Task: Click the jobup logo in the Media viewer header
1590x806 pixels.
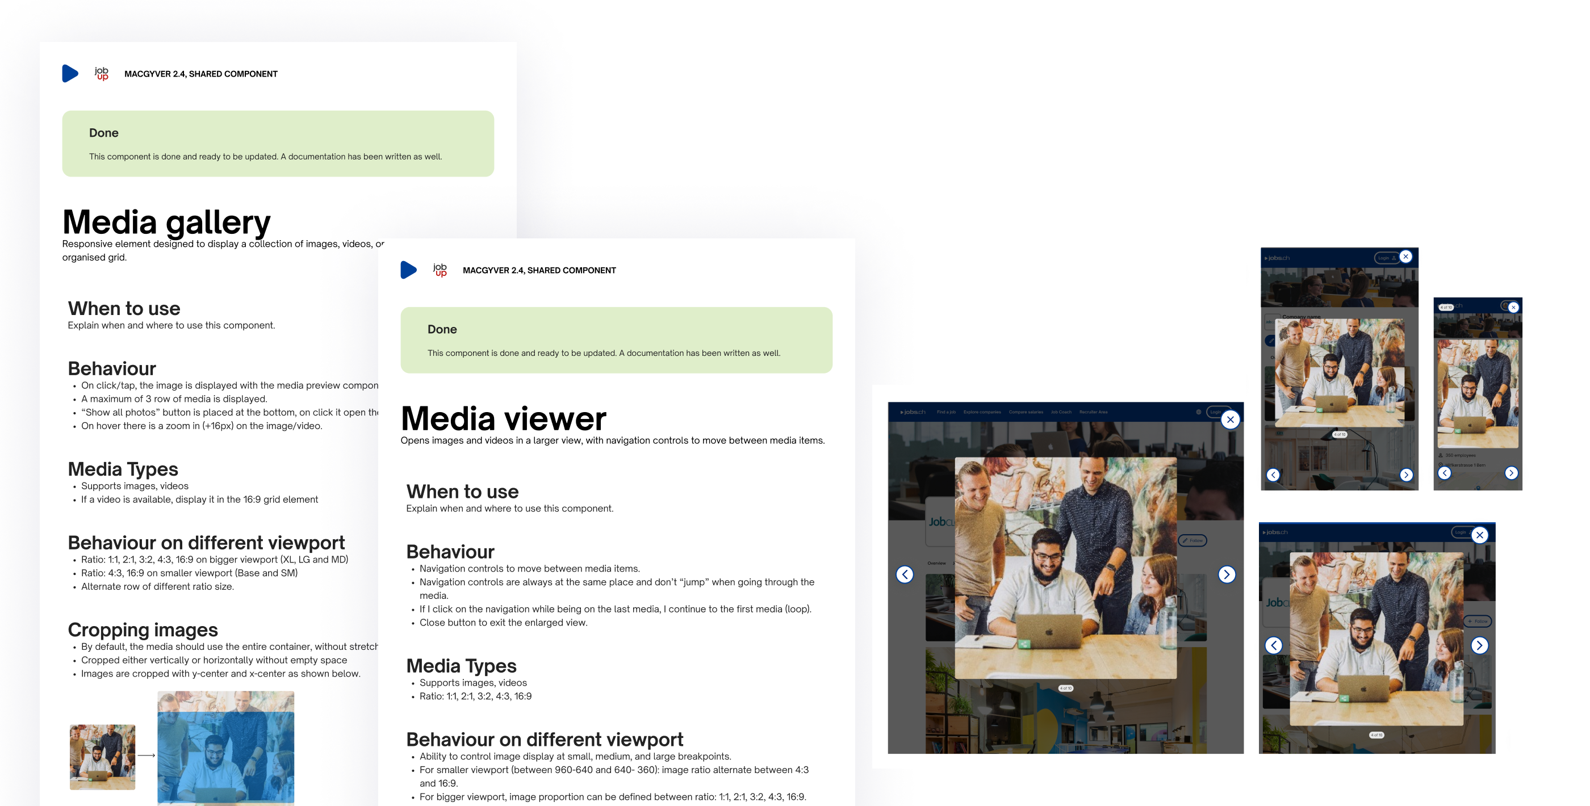Action: [x=440, y=270]
